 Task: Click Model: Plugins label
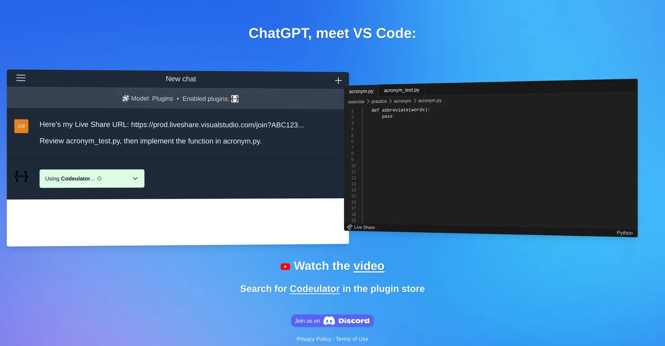pyautogui.click(x=152, y=99)
